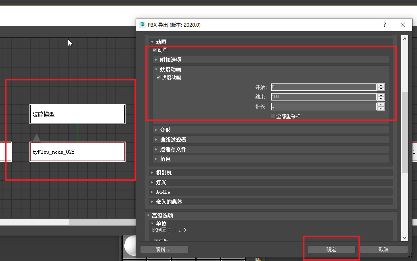Expand the 角色 section
The height and width of the screenshot is (261, 417).
[x=271, y=159]
